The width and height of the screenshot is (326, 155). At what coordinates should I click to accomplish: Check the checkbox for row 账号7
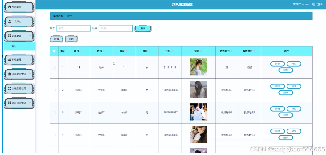54,112
